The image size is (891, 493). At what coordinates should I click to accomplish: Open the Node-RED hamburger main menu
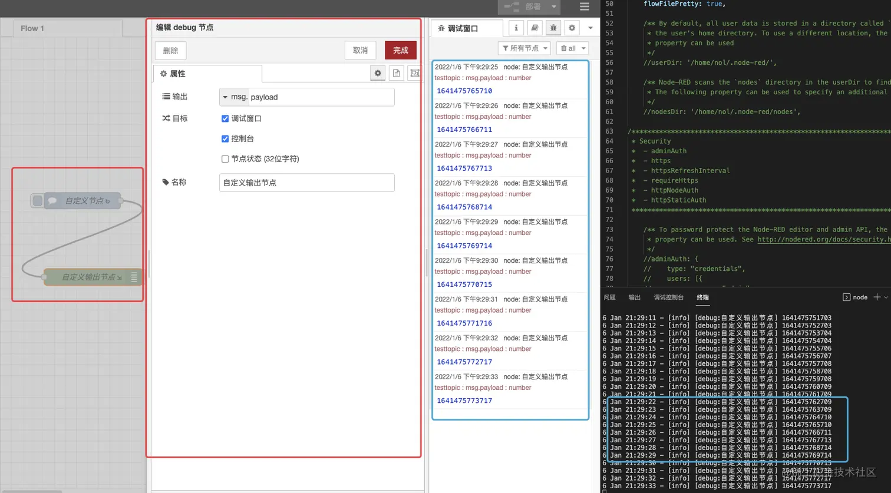coord(584,7)
